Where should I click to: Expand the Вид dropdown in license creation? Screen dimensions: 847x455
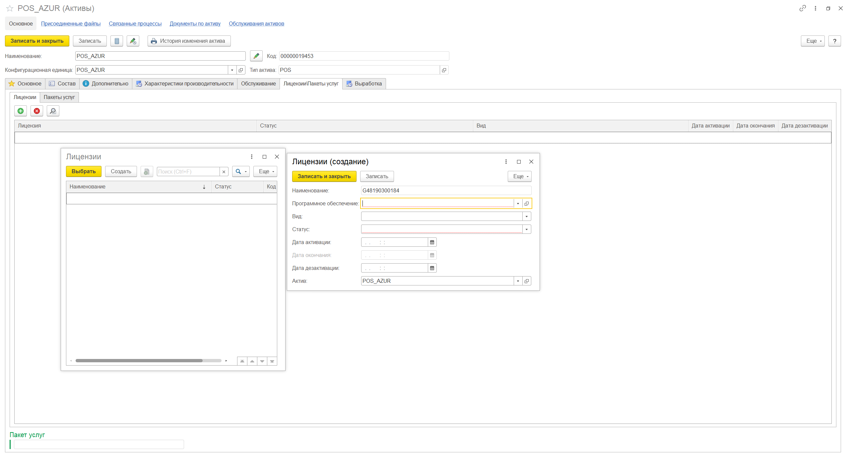tap(526, 217)
